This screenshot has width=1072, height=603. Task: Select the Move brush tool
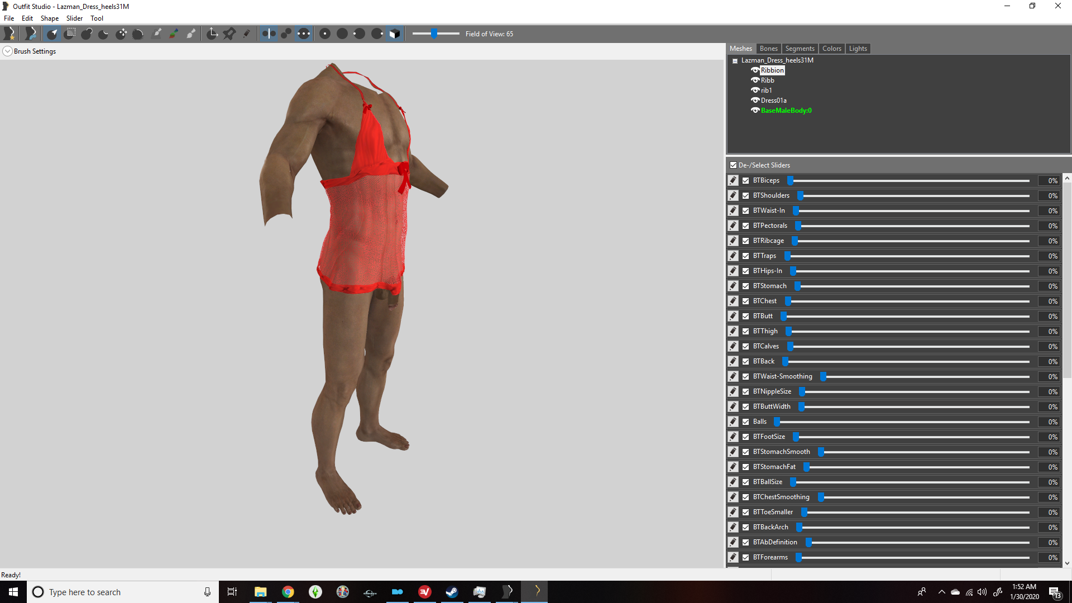121,34
